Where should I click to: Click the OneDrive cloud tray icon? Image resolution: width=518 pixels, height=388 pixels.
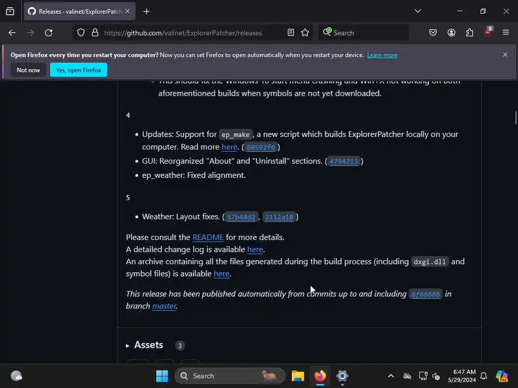[407, 376]
